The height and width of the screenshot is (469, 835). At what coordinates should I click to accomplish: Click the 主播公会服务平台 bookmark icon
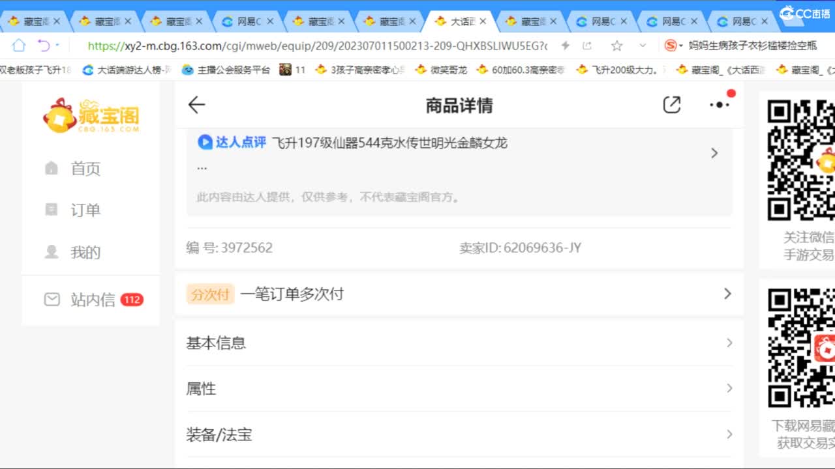[188, 70]
